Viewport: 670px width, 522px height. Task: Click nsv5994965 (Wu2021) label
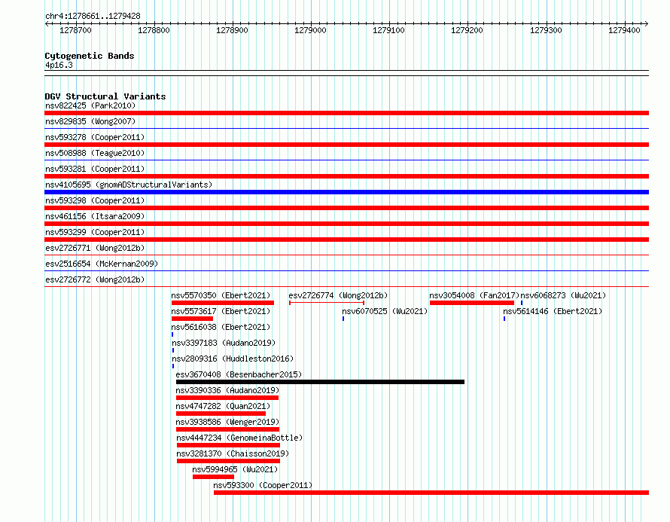point(235,469)
